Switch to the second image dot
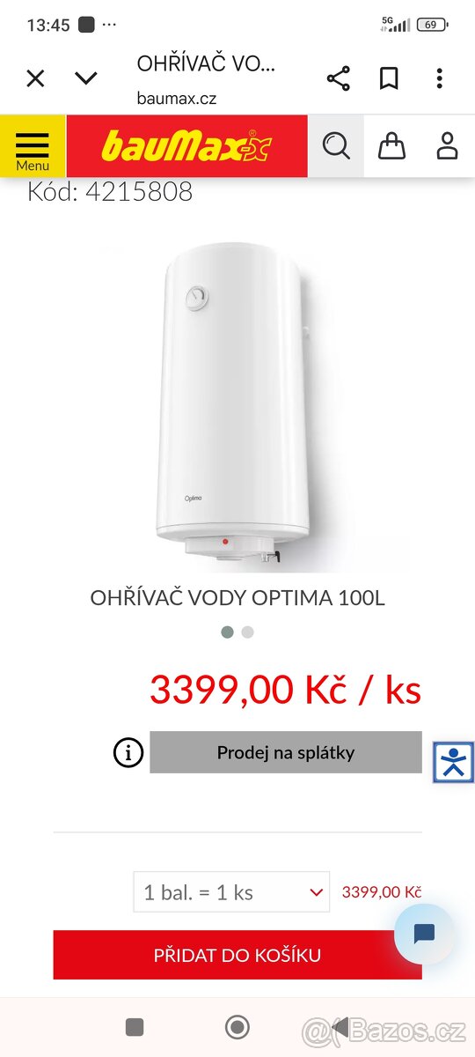Image resolution: width=475 pixels, height=1057 pixels. tap(248, 632)
